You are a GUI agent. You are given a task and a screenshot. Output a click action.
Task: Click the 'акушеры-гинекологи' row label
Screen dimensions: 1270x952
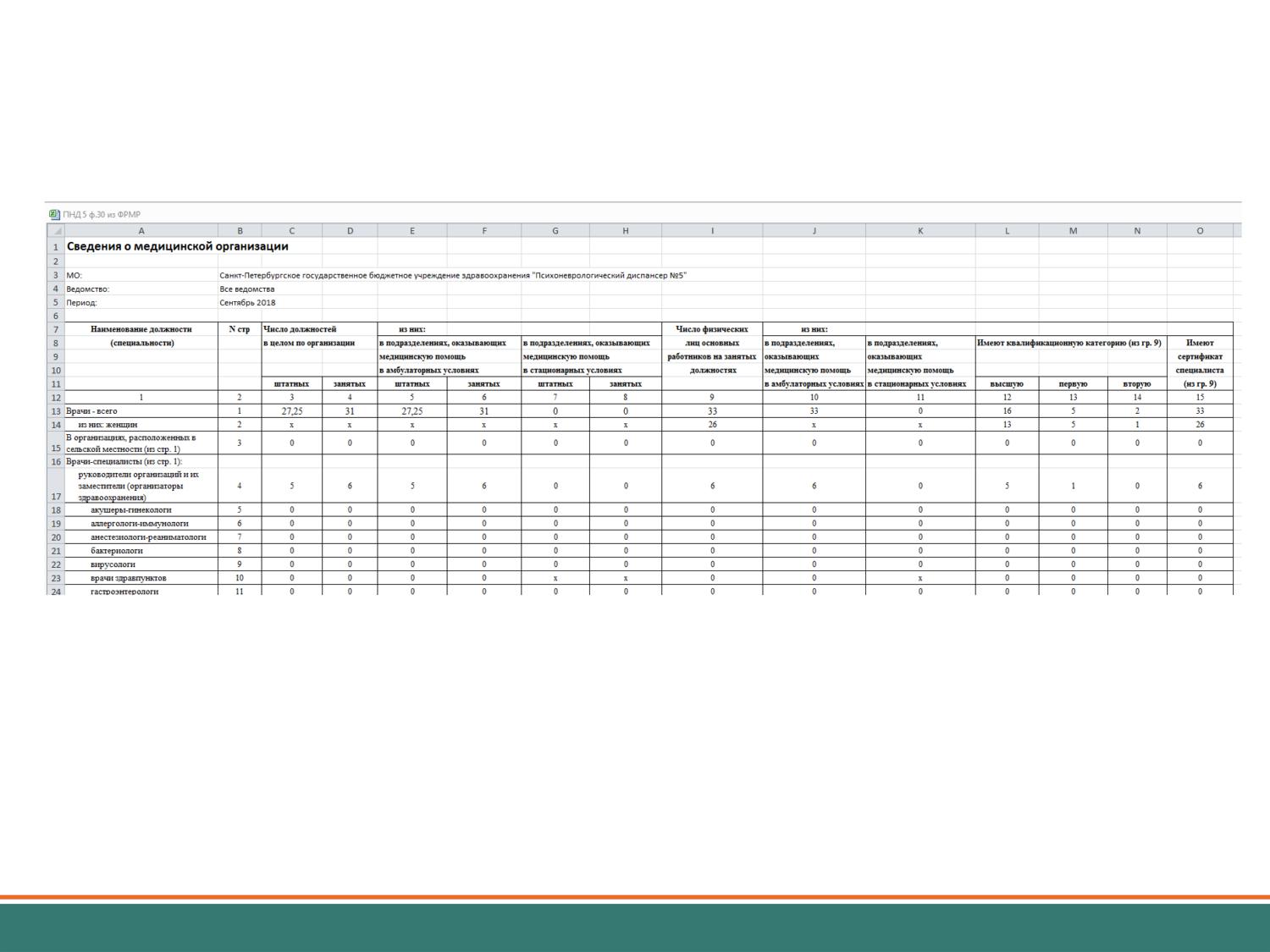(131, 510)
